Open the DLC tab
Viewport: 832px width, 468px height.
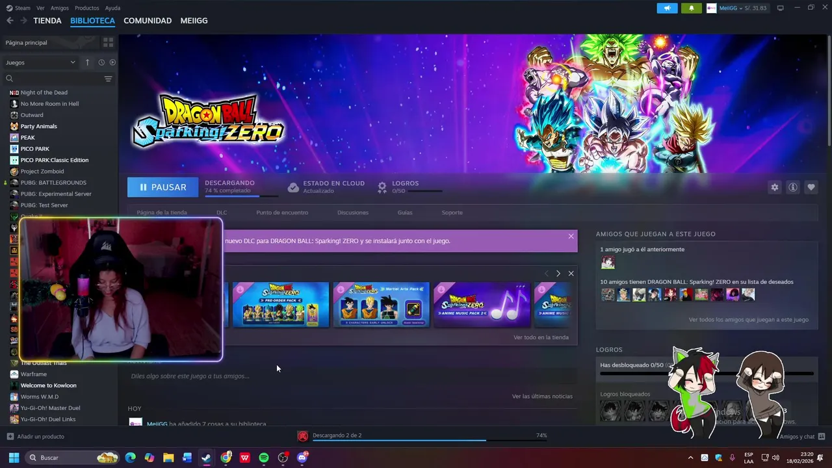coord(222,213)
